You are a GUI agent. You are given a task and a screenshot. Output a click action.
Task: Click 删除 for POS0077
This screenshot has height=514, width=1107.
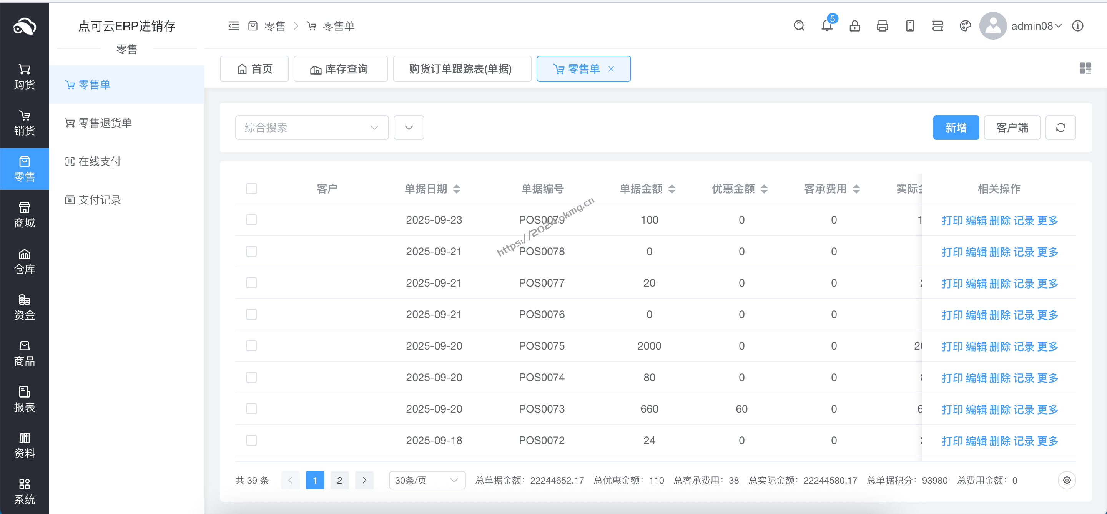(x=999, y=284)
